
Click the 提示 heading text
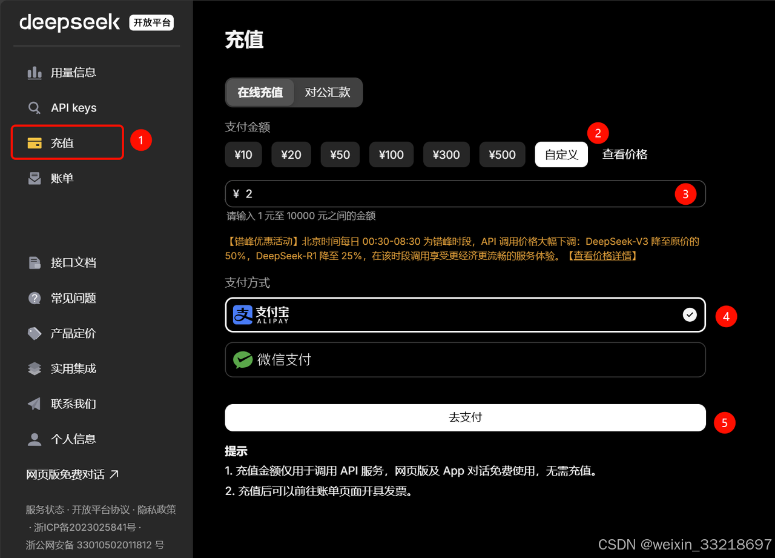point(236,451)
